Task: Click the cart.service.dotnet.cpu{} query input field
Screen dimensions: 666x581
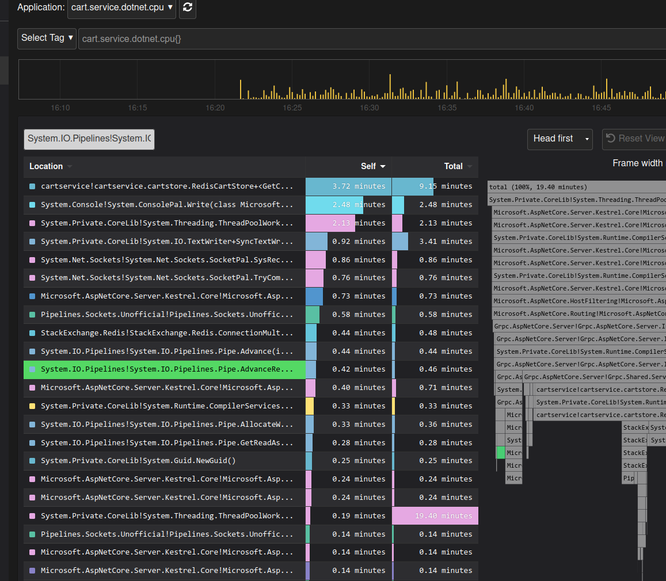Action: 372,39
